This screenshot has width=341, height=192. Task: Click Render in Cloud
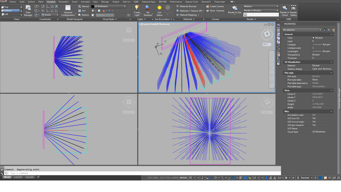(285, 11)
